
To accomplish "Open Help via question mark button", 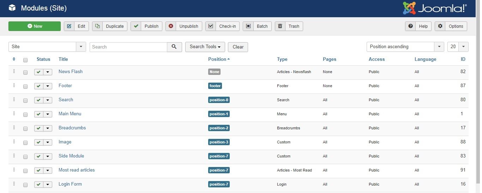I will [418, 26].
